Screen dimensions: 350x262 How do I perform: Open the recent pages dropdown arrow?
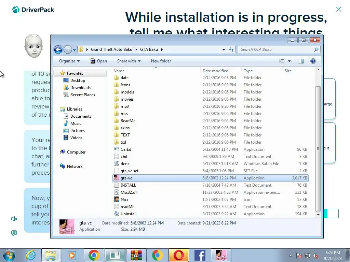click(75, 50)
